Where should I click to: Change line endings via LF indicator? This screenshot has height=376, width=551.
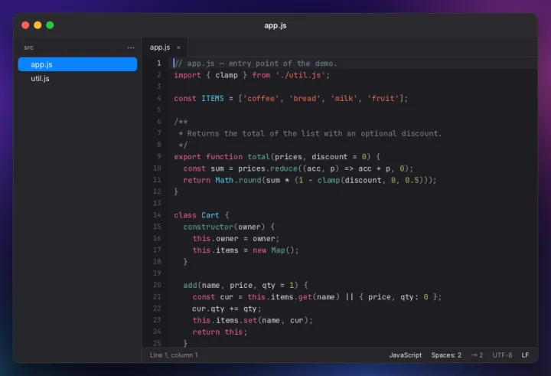[525, 355]
